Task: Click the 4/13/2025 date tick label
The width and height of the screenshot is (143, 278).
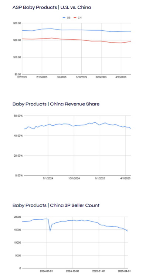Action: point(121,77)
